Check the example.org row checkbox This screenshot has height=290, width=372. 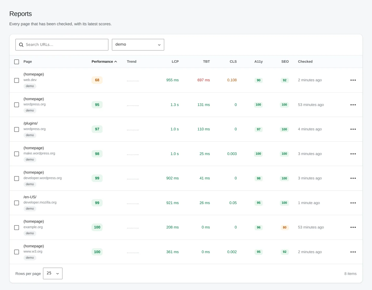(x=17, y=228)
